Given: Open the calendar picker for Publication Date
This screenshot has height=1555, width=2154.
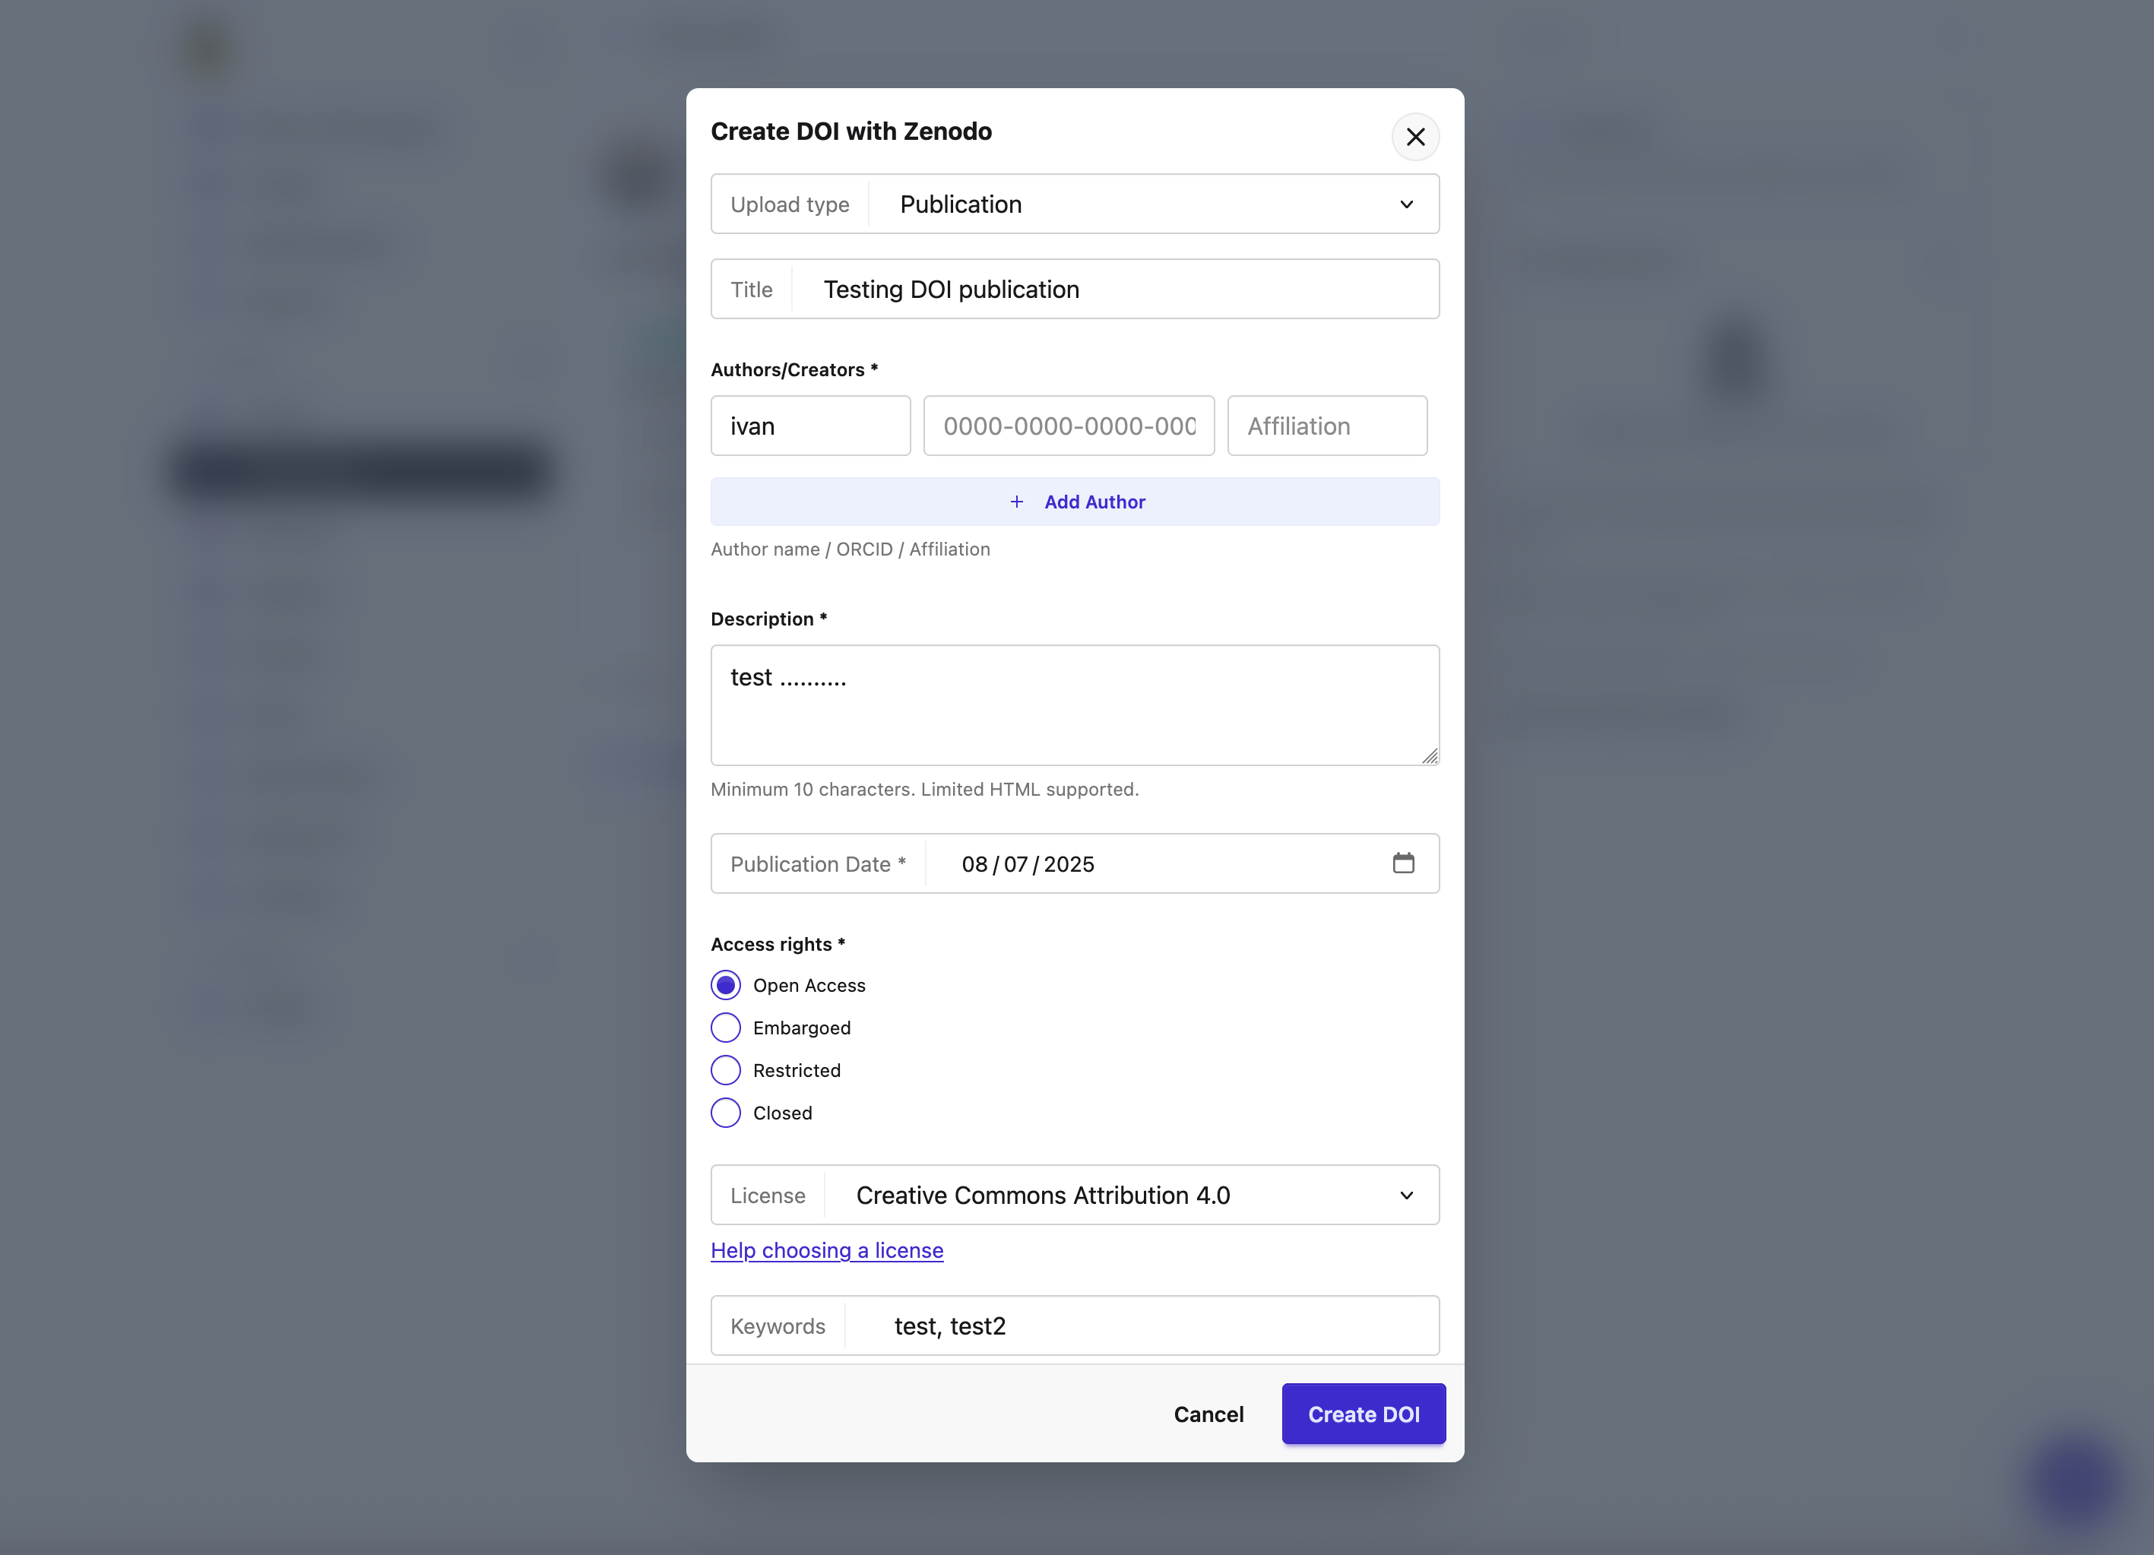Looking at the screenshot, I should [1403, 863].
